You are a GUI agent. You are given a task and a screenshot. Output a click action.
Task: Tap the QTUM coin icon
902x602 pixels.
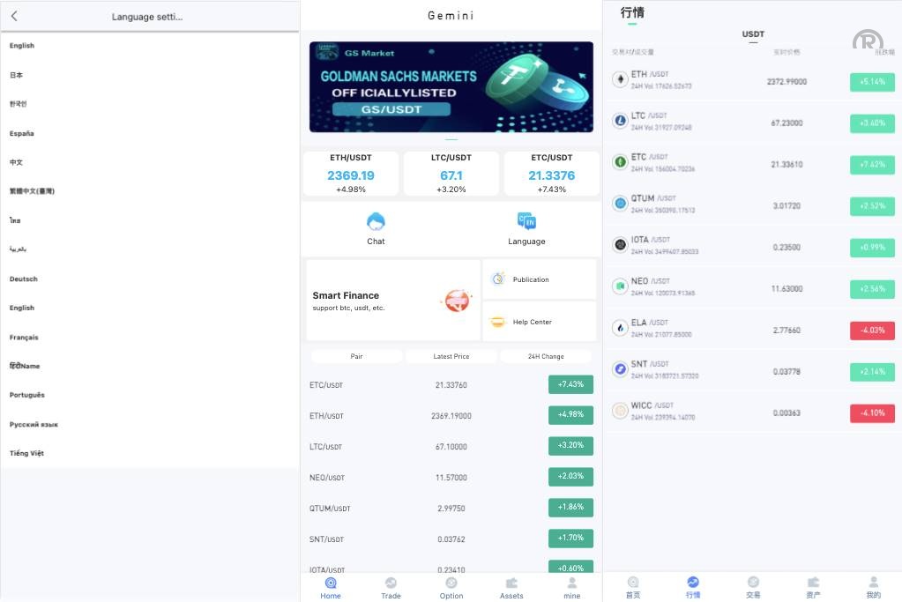[620, 204]
